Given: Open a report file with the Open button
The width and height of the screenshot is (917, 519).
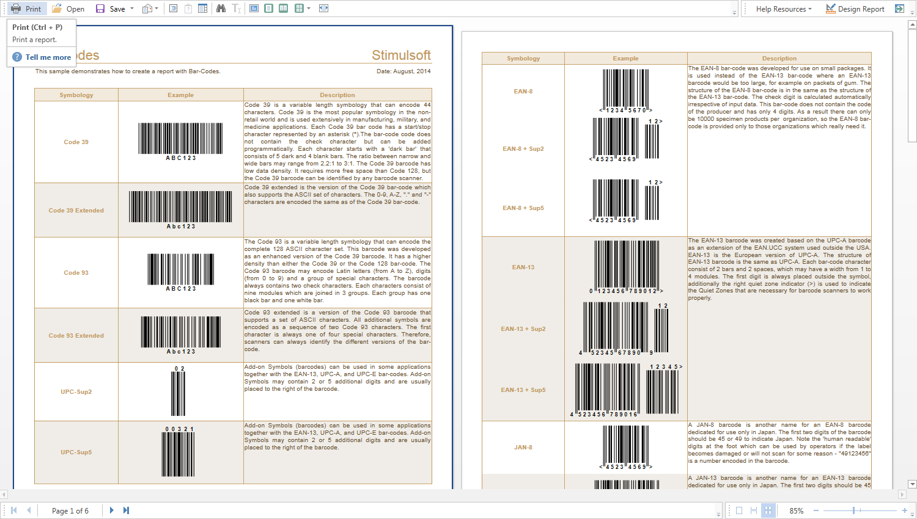Looking at the screenshot, I should coord(68,9).
